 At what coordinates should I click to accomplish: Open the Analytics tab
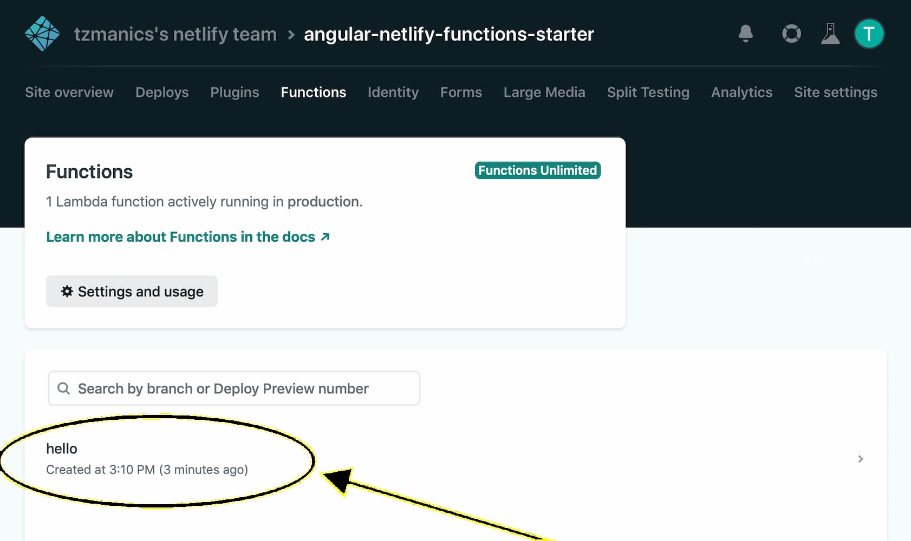741,92
